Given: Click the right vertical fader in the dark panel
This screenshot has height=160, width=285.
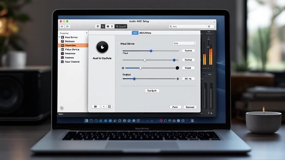Looking at the screenshot, I should pos(211,96).
